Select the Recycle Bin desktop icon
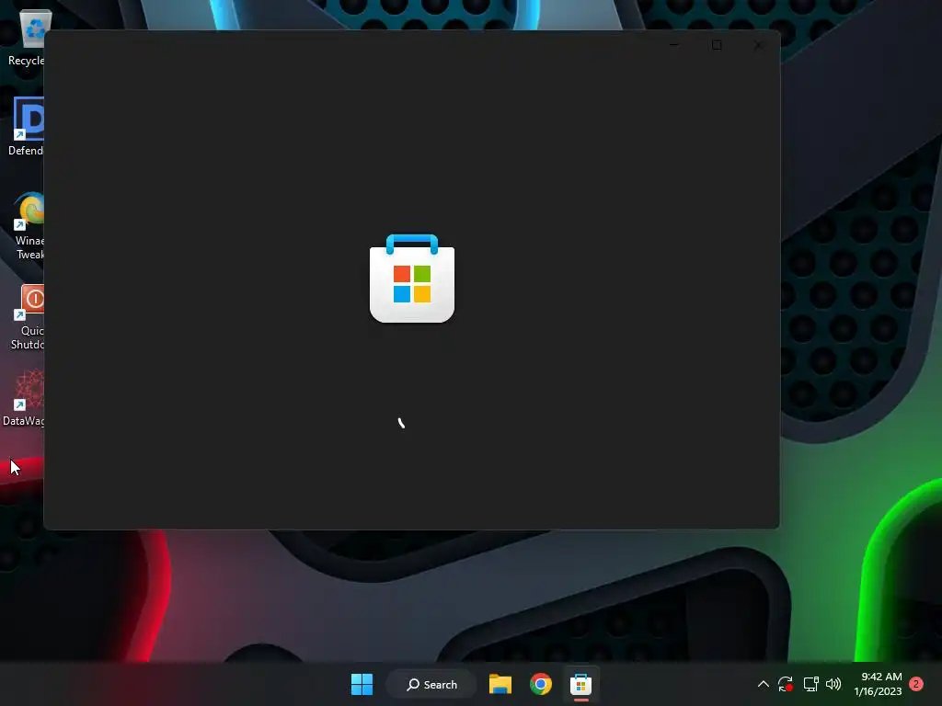Image resolution: width=942 pixels, height=706 pixels. tap(27, 38)
